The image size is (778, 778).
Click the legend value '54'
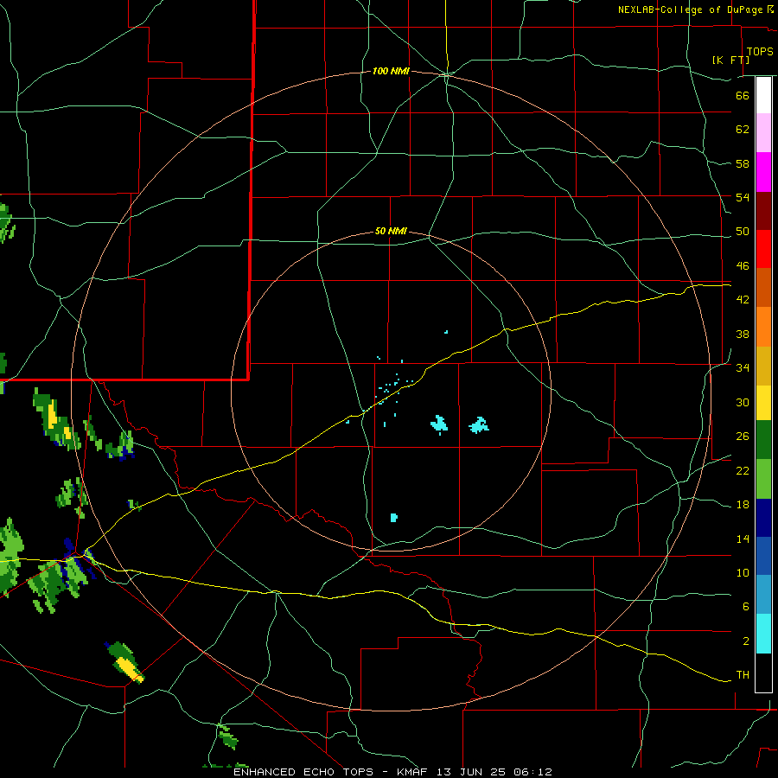[x=743, y=197]
